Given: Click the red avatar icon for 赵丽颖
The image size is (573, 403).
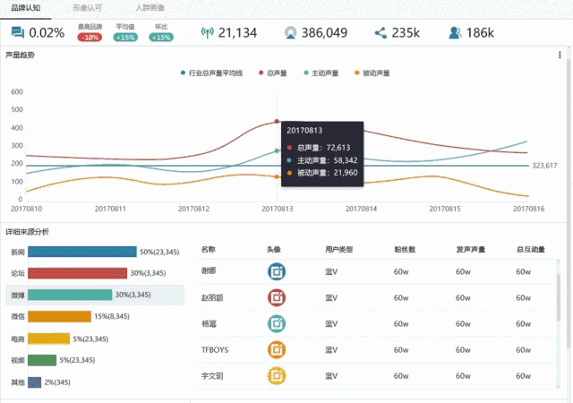Looking at the screenshot, I should coord(278,298).
